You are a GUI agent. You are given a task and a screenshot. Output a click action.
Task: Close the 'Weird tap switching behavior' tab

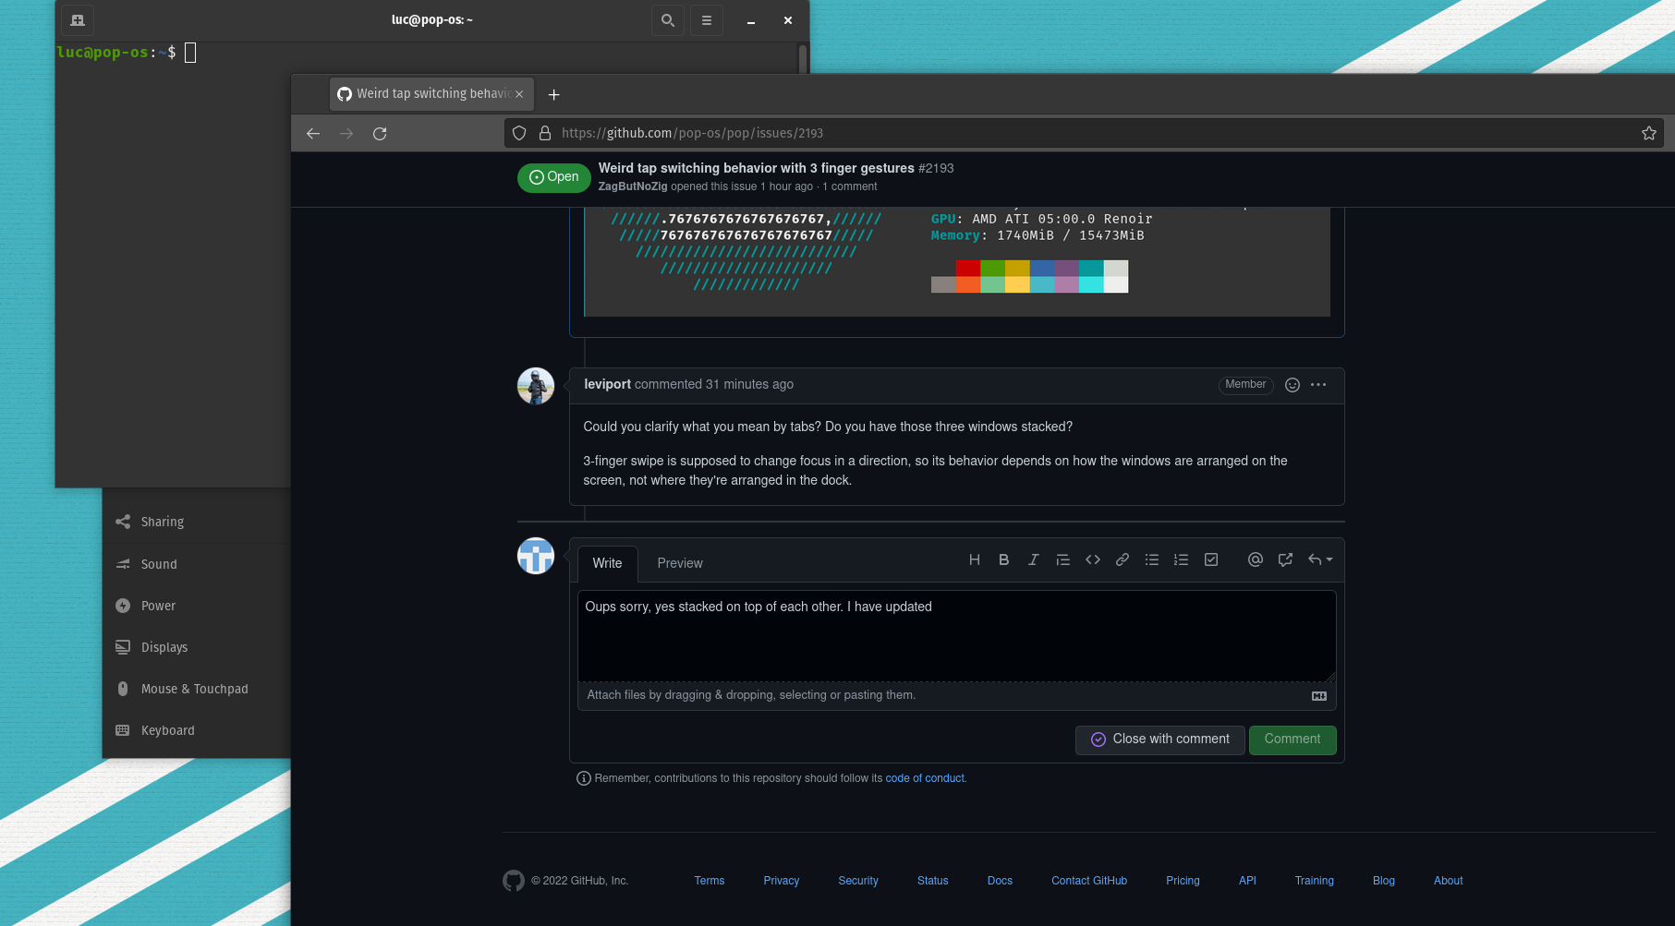click(x=519, y=94)
